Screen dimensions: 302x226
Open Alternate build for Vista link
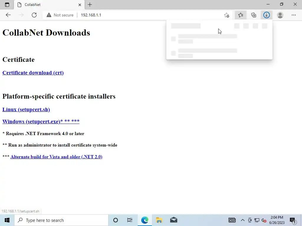tap(56, 157)
